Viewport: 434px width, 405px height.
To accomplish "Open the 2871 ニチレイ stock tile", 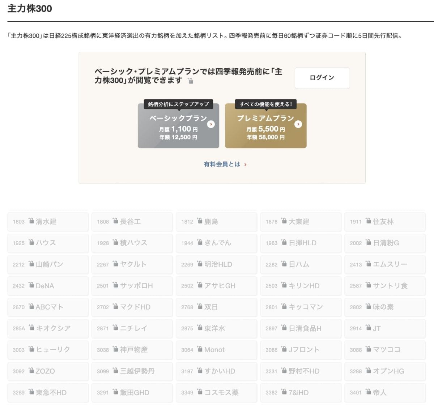I will point(132,328).
